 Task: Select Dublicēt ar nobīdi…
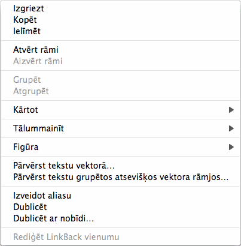(120, 218)
